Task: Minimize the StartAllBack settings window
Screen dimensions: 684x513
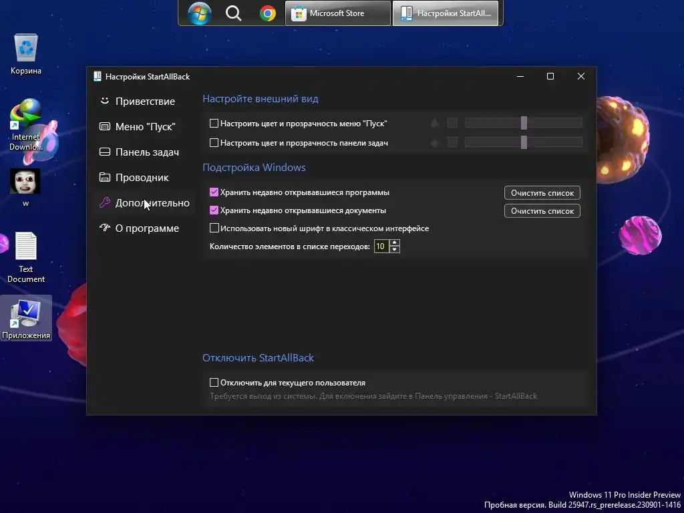Action: (520, 76)
